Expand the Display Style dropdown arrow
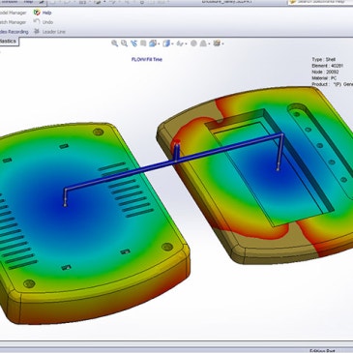The height and width of the screenshot is (353, 353). [172, 44]
